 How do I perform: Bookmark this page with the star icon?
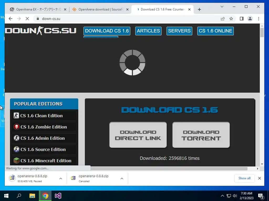(231, 19)
